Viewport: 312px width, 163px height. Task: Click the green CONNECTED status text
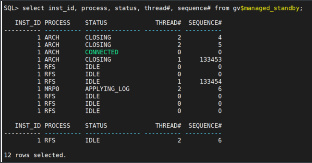coord(102,52)
